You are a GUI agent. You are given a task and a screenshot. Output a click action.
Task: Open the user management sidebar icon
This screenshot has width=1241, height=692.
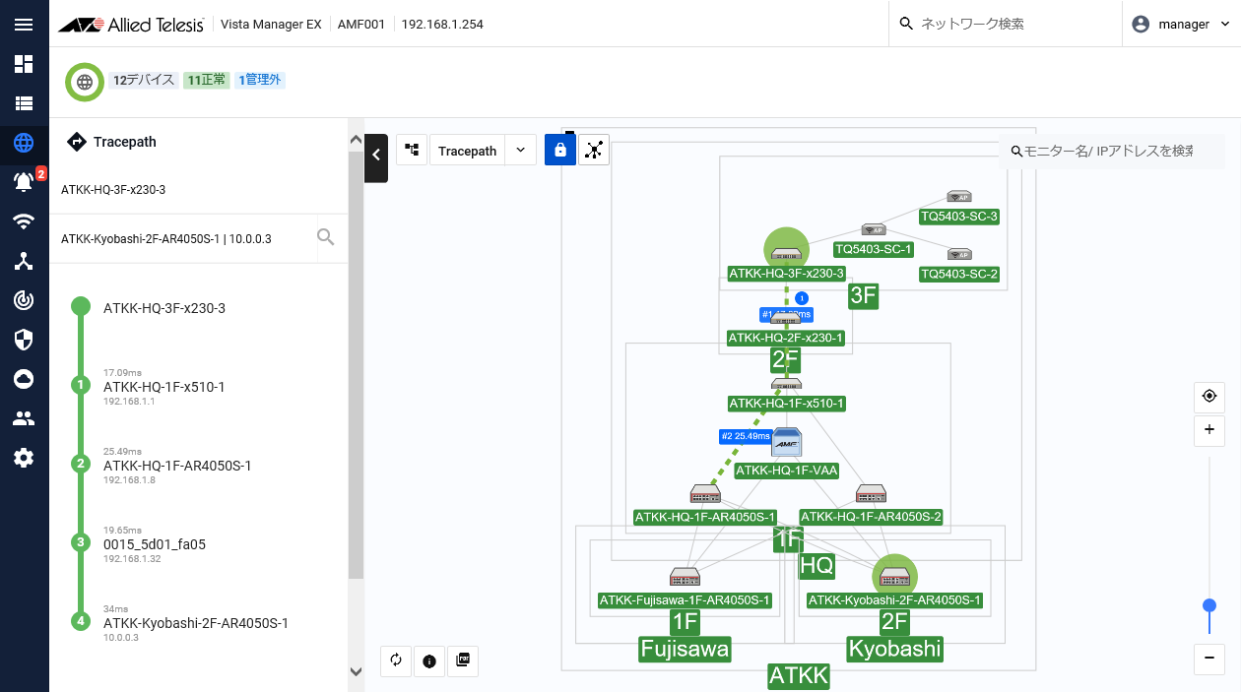[x=24, y=418]
